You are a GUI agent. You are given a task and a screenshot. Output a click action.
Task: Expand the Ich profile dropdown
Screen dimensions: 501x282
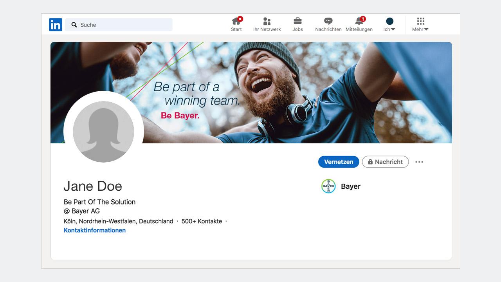(x=389, y=24)
